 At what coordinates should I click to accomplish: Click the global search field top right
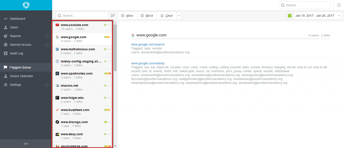point(305,5)
